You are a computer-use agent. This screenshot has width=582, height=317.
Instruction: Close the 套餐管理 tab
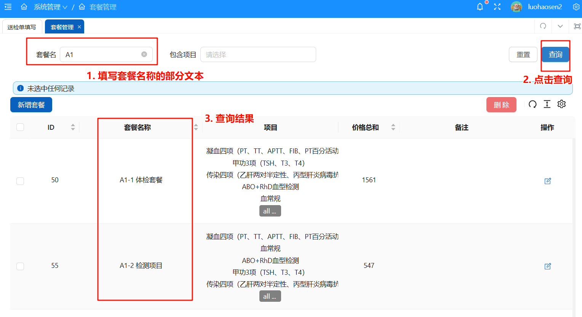click(79, 27)
